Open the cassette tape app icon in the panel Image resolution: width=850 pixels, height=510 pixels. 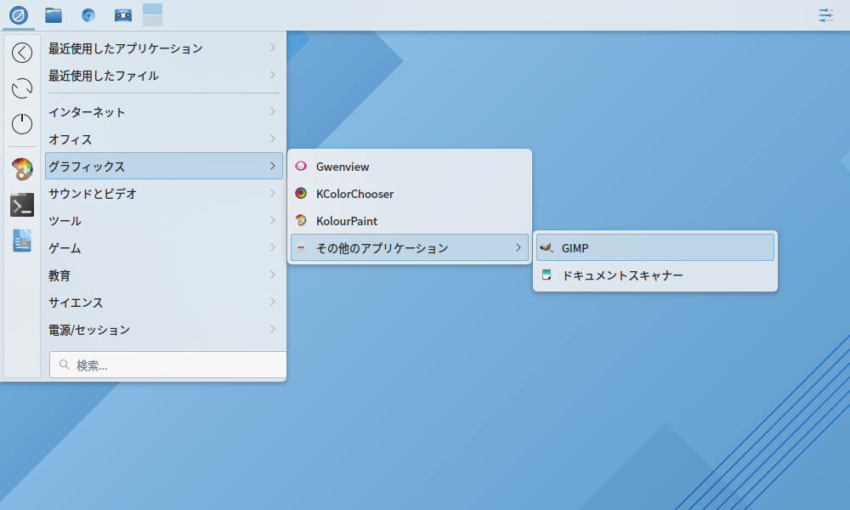click(123, 15)
